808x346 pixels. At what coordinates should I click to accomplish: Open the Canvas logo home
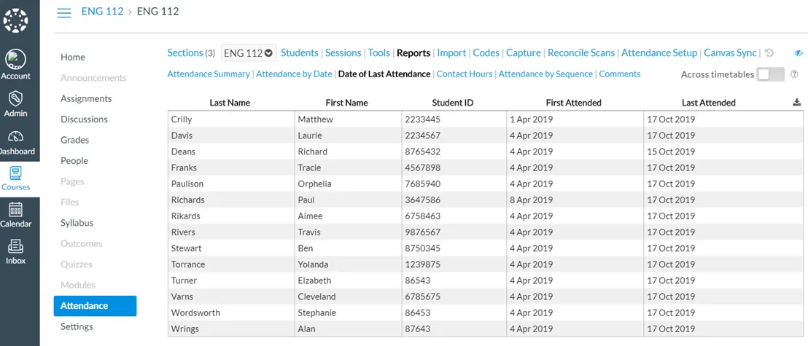tap(15, 20)
